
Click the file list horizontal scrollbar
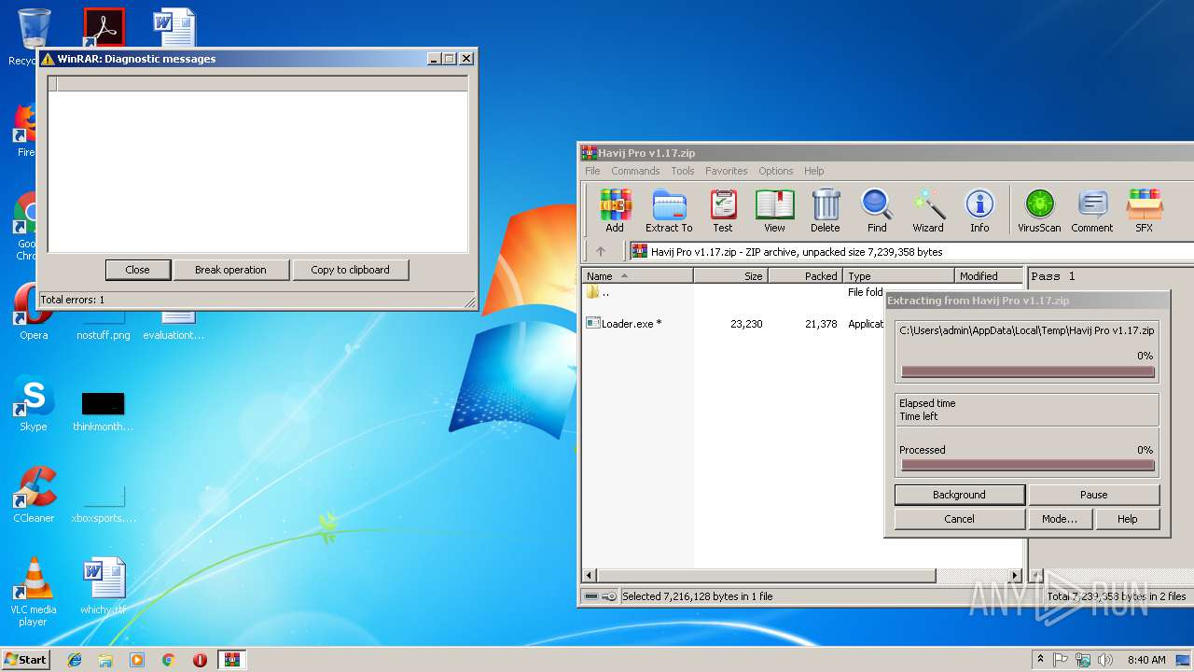coord(765,576)
